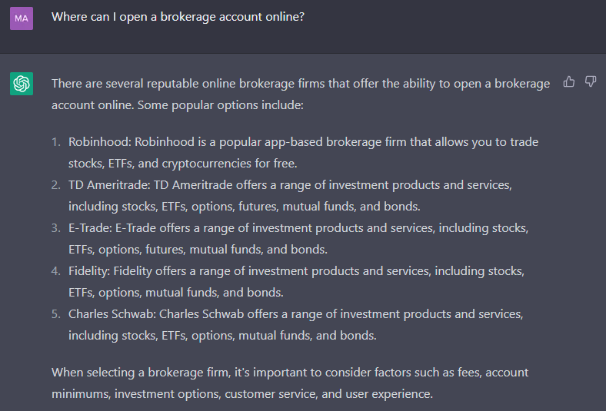Click the user question about brokerage account

pyautogui.click(x=178, y=17)
